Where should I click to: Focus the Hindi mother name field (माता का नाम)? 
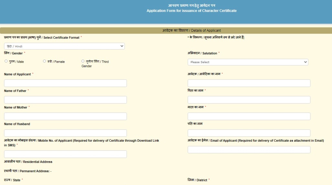(249, 116)
